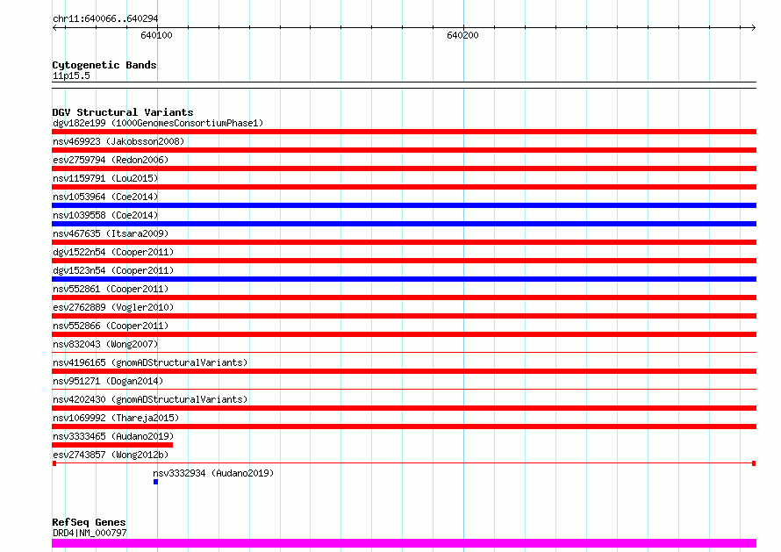Screen dimensions: 781x552
Task: Open the nsv552861 (Cooper2011) label
Action: 111,289
